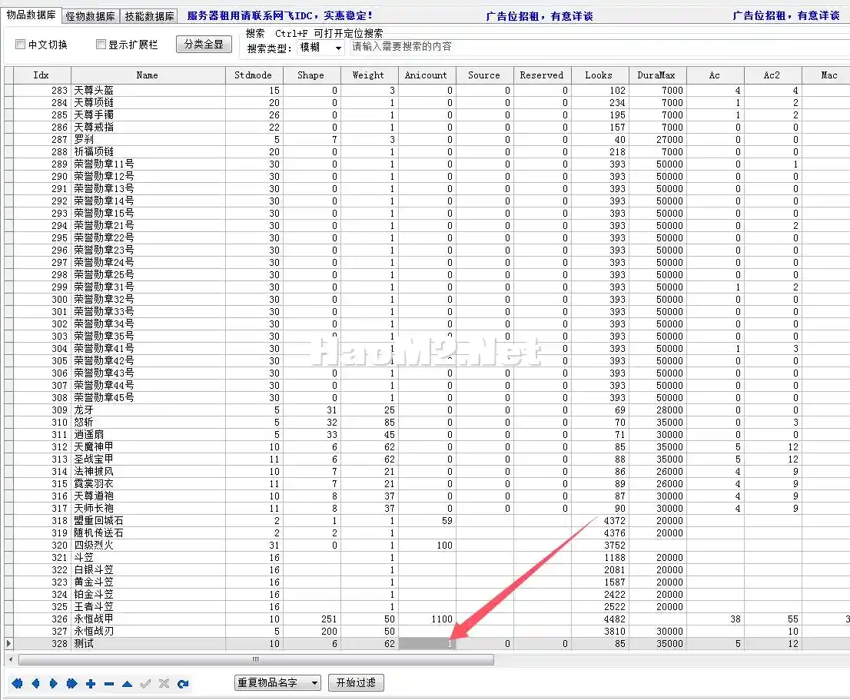Click Source column header
The image size is (850, 700).
tap(485, 75)
